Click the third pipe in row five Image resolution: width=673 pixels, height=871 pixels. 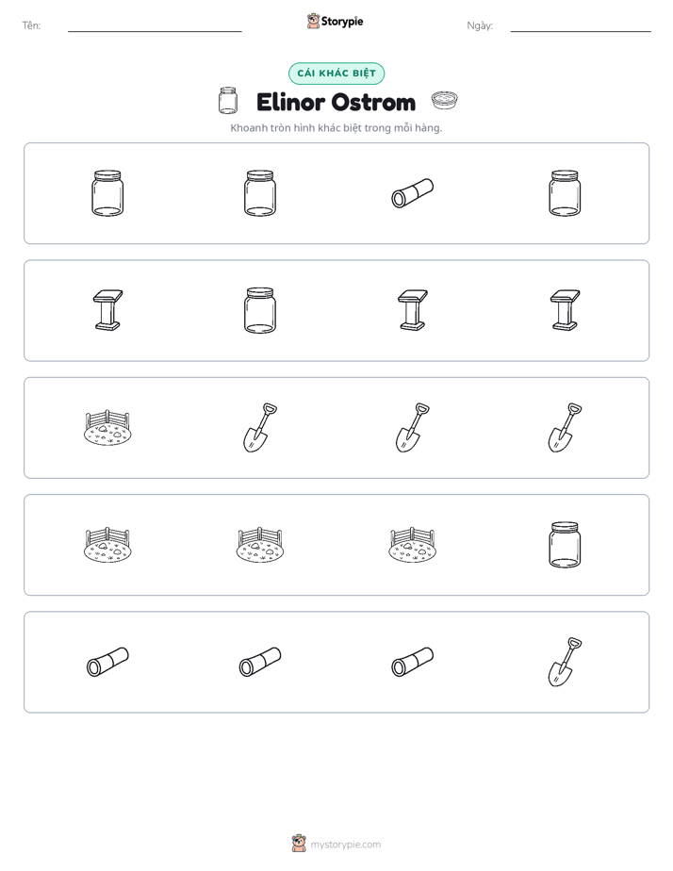[412, 662]
